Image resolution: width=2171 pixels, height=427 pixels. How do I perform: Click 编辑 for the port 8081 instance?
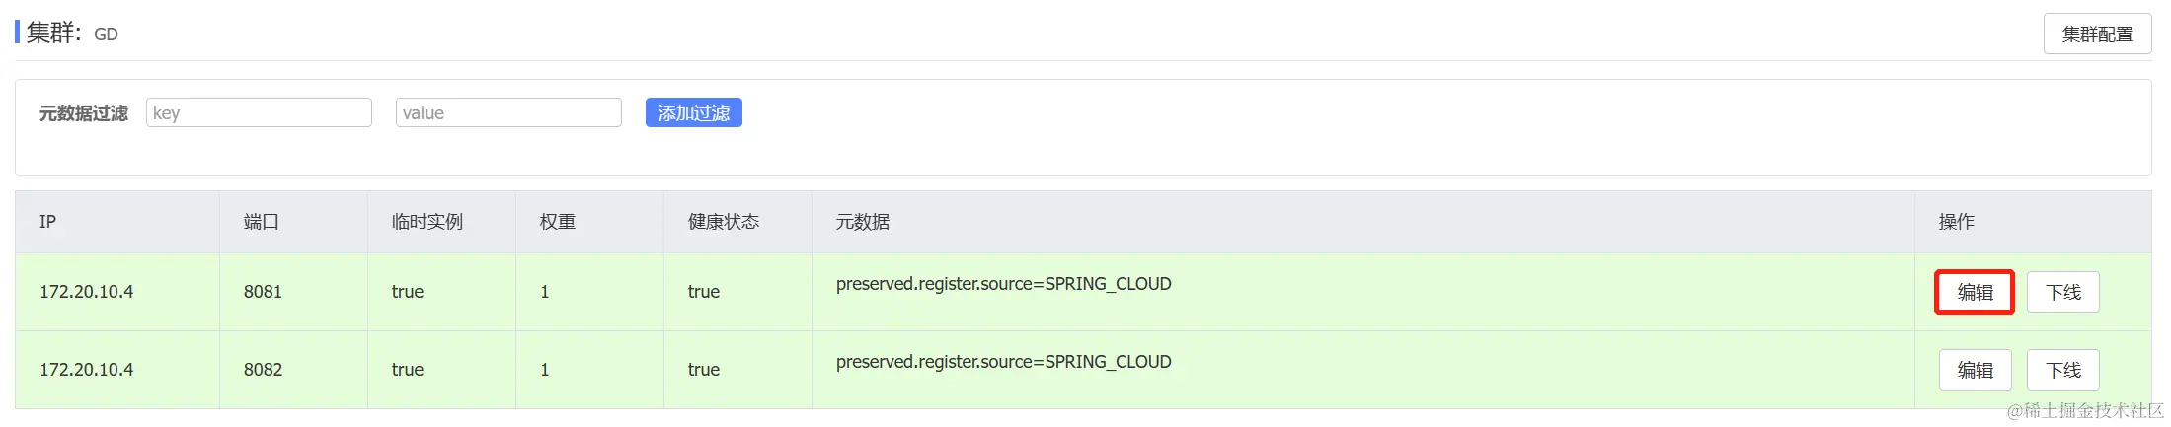pyautogui.click(x=1975, y=292)
